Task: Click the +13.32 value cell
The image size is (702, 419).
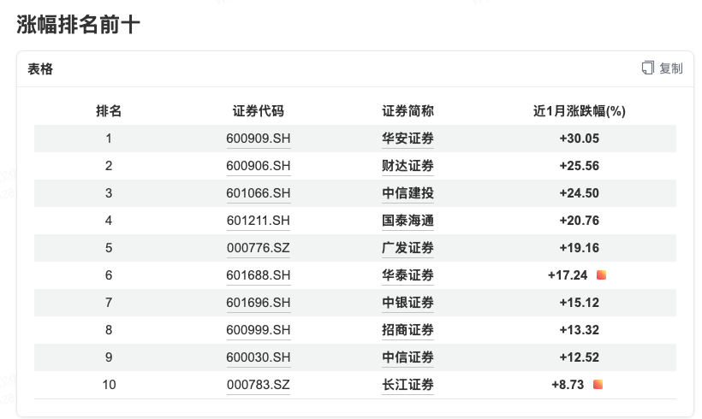Action: pos(580,330)
